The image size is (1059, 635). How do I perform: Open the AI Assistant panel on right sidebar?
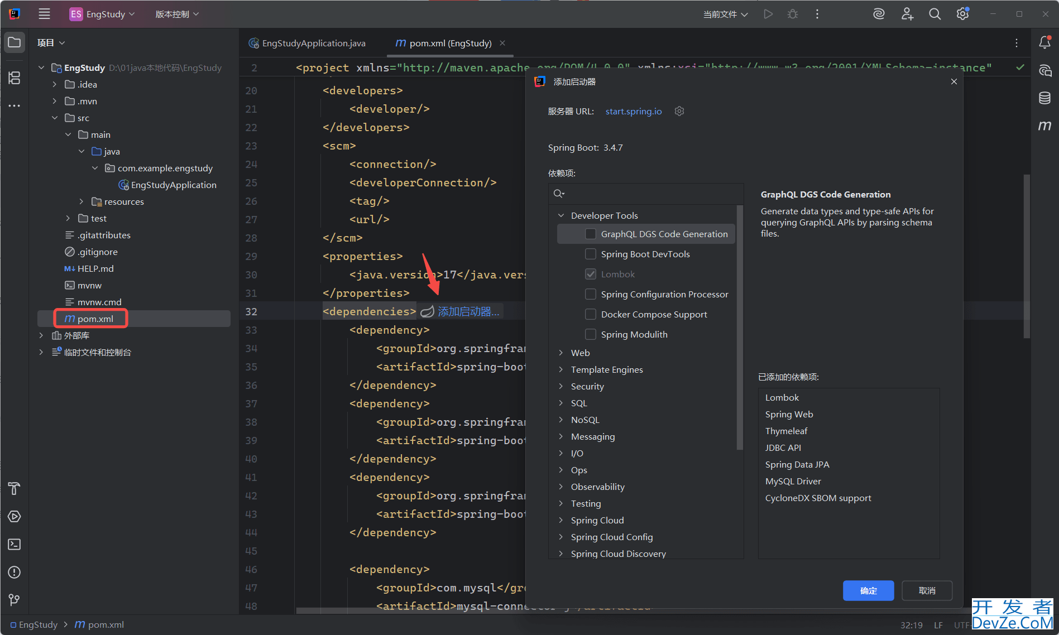pyautogui.click(x=1044, y=70)
